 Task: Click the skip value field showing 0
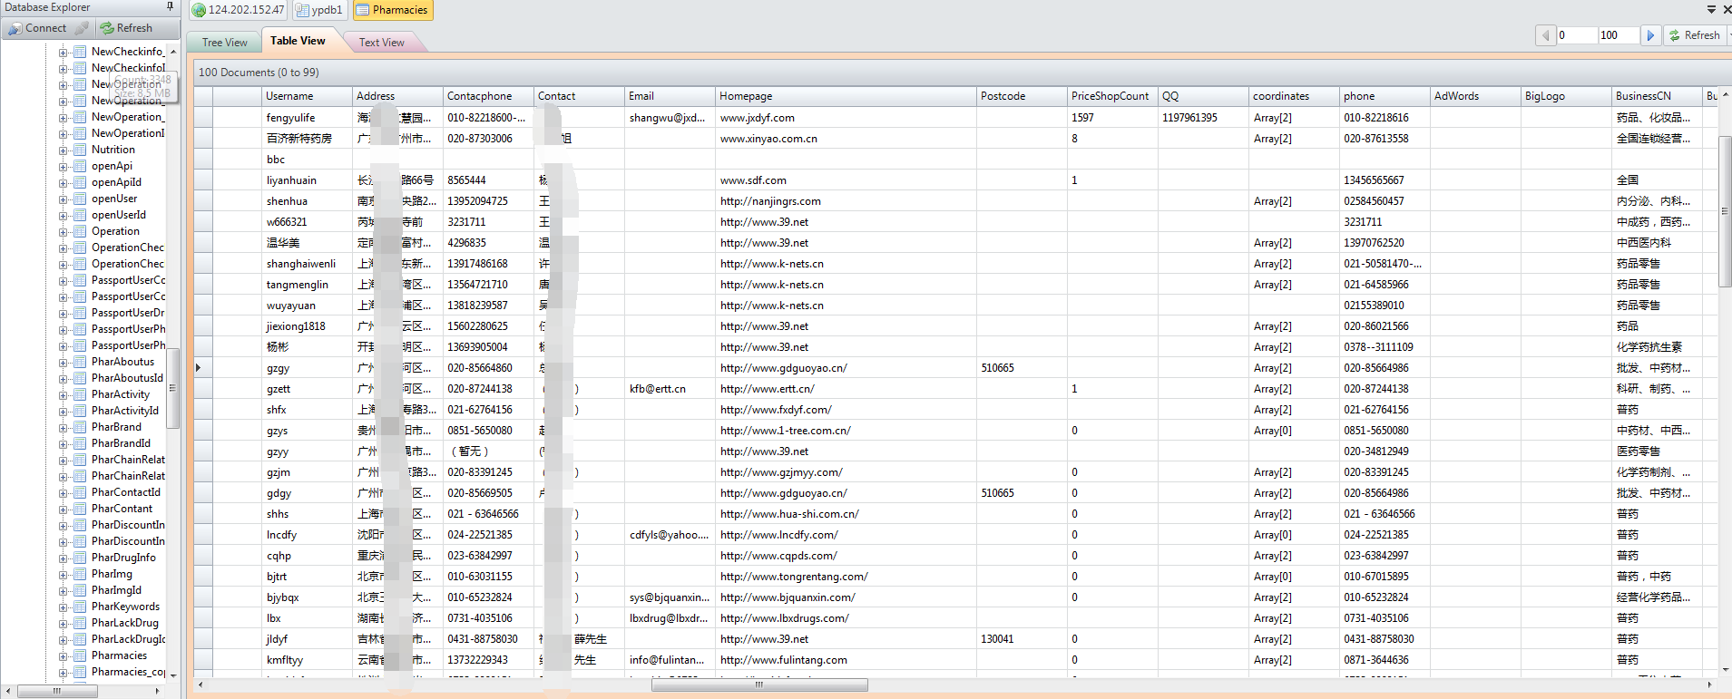coord(1577,35)
